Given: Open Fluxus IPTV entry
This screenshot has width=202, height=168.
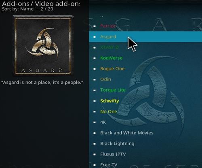Looking at the screenshot, I should pyautogui.click(x=145, y=154).
